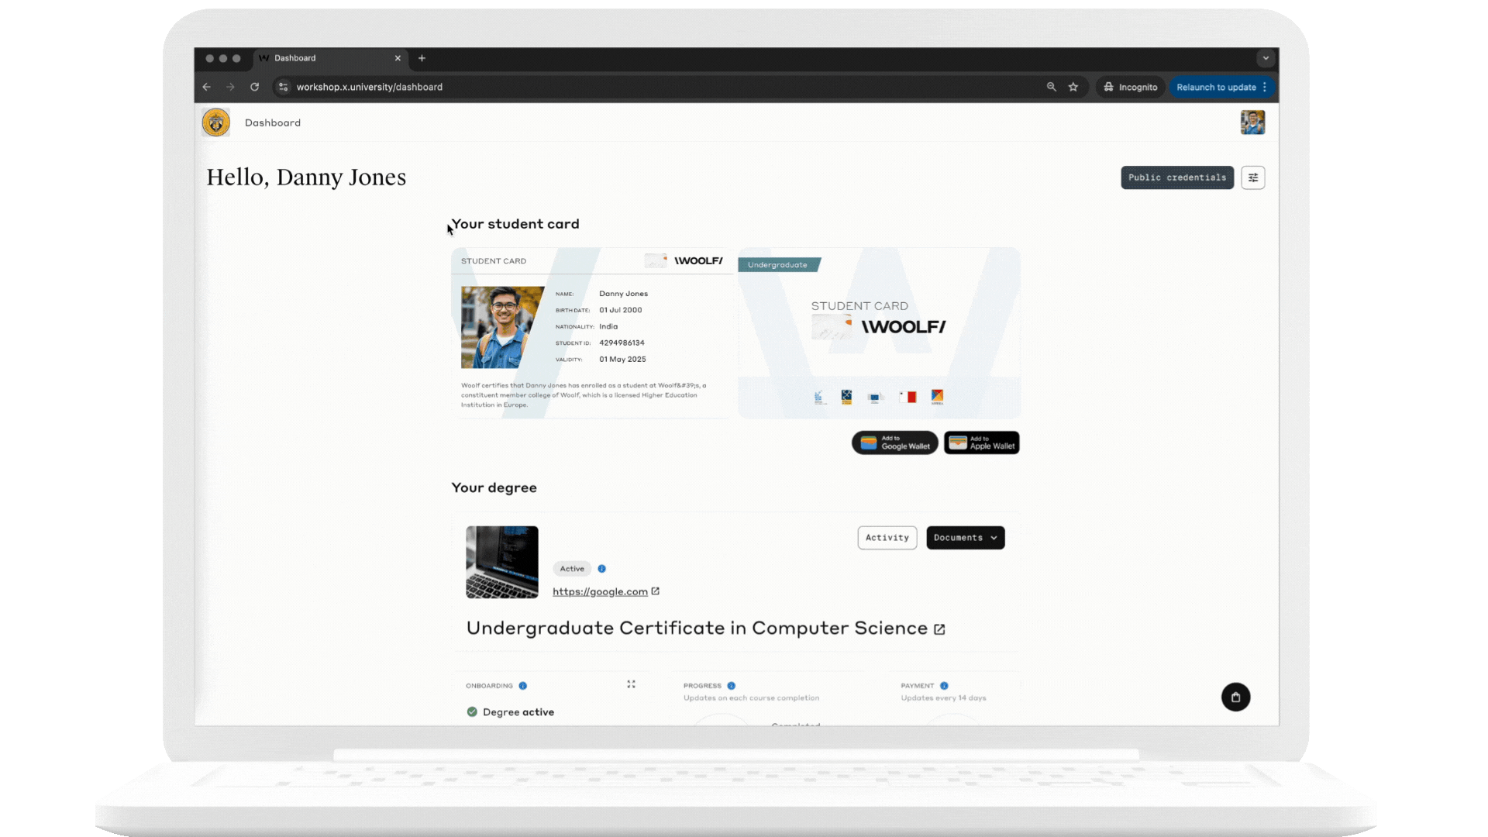1488x837 pixels.
Task: Expand the Documents dropdown
Action: click(x=965, y=537)
